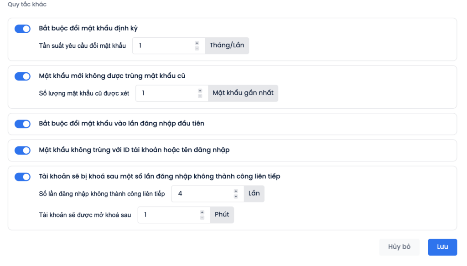467x266 pixels.
Task: Decrease password change frequency with down arrow
Action: (x=197, y=48)
